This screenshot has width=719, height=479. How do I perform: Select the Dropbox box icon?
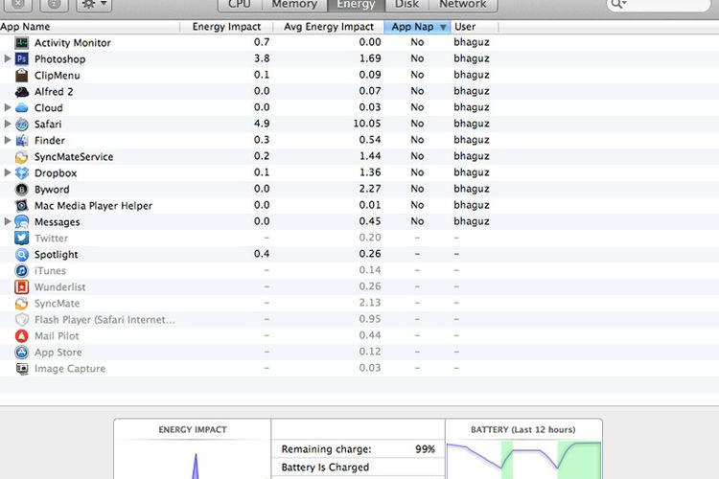pyautogui.click(x=21, y=173)
